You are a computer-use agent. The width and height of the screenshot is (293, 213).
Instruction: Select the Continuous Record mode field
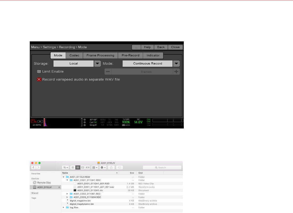[148, 63]
